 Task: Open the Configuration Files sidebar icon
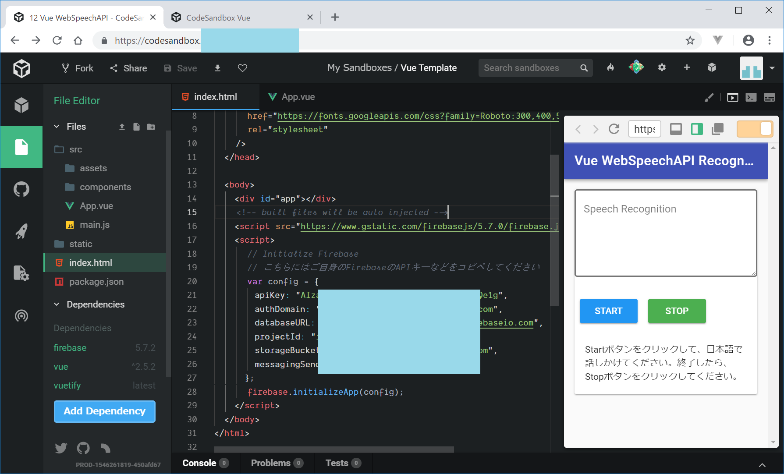tap(21, 273)
